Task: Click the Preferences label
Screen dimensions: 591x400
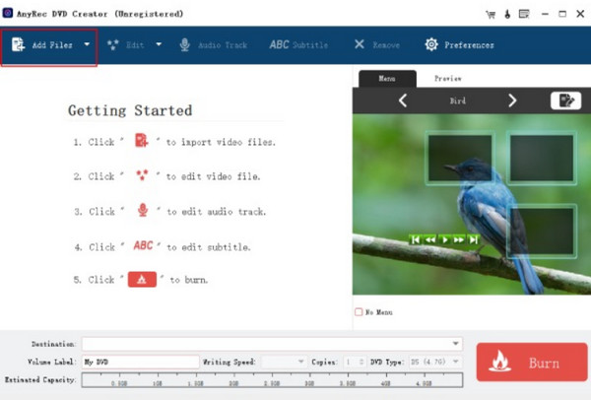Action: click(x=469, y=45)
